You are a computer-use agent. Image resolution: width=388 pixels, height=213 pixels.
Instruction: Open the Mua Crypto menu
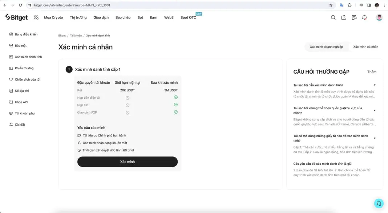[53, 17]
